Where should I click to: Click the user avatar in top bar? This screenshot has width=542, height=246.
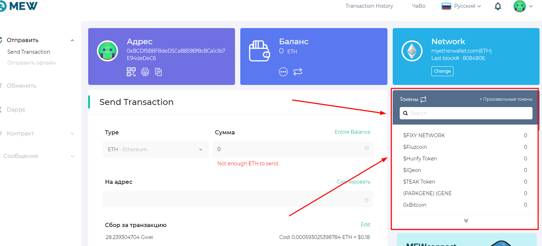coord(520,6)
